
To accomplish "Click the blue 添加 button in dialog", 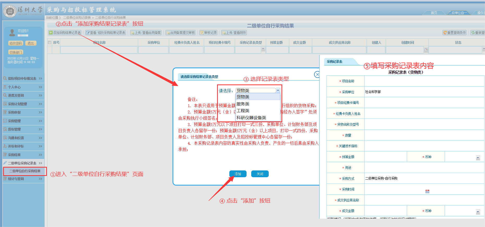I will pos(238,174).
